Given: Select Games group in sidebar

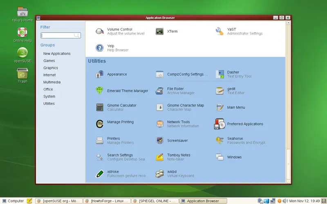Looking at the screenshot, I should pyautogui.click(x=49, y=60).
